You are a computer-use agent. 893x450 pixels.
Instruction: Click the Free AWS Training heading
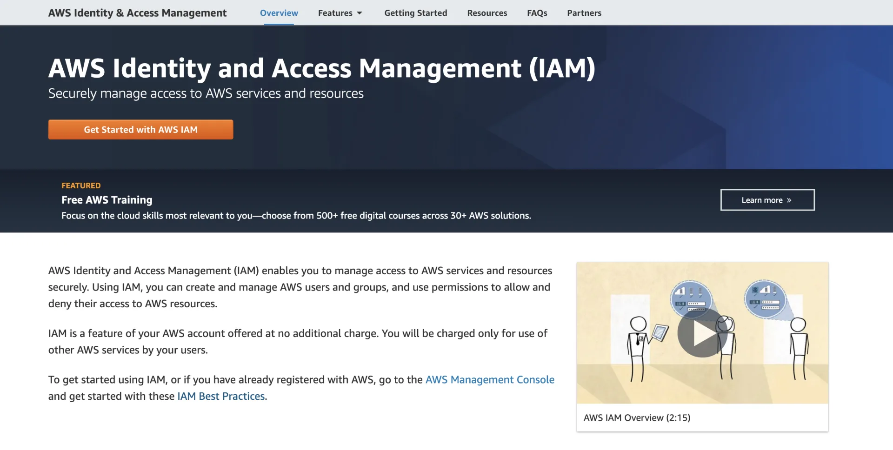(x=107, y=200)
